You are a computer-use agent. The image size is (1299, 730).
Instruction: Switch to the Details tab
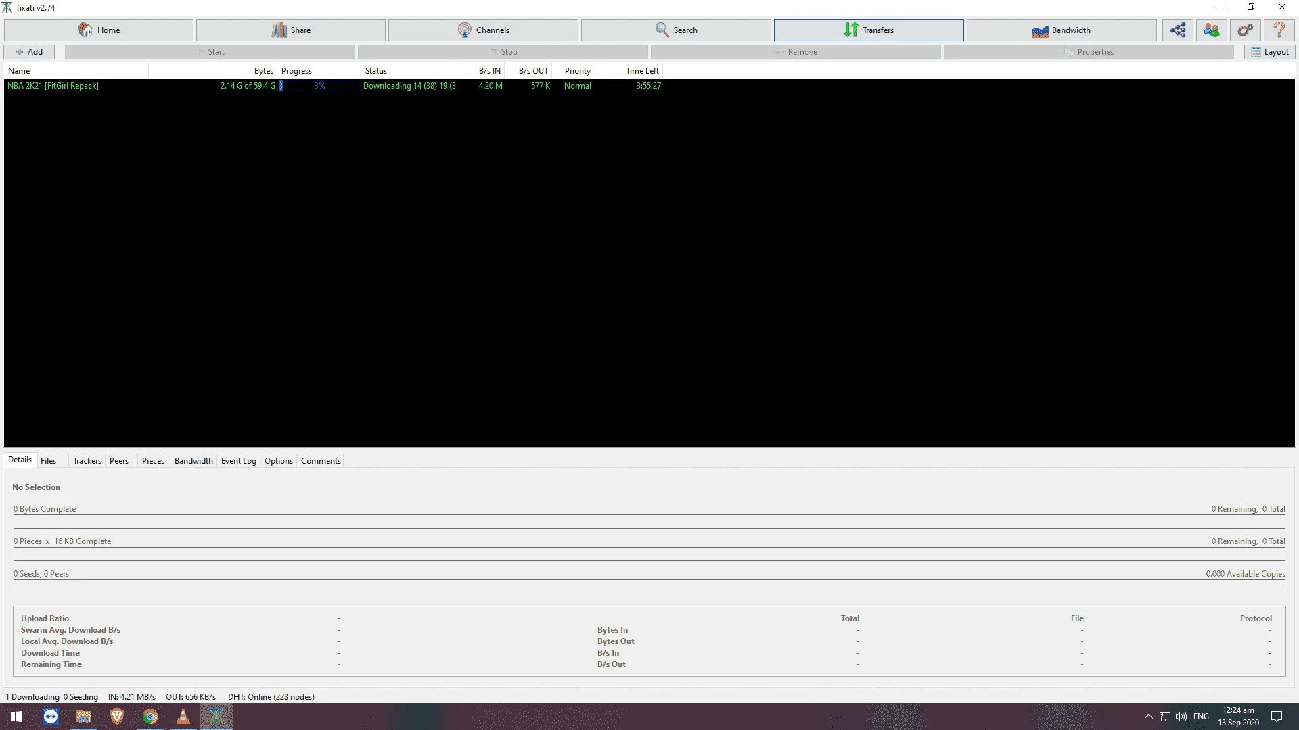(x=20, y=460)
